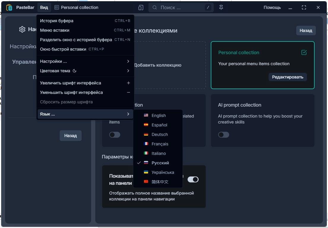Screen dimensions: 328x228
Task: Click the slash shortcut badge in search
Action: (x=208, y=7)
